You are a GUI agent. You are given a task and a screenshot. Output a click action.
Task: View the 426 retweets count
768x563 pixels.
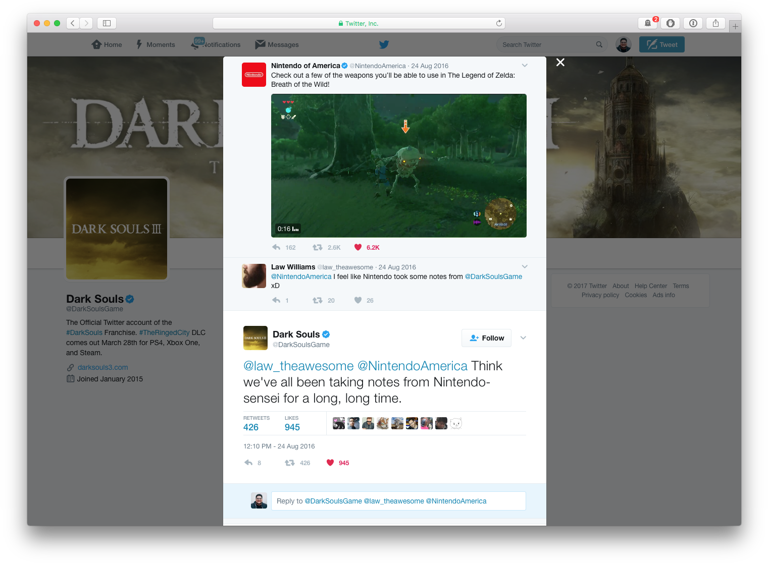tap(251, 427)
